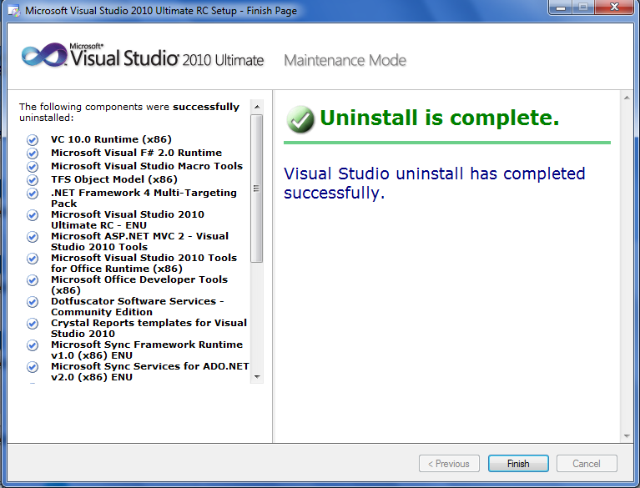Click the 'Microsoft Office Developer Tools (x86)' text

tap(139, 284)
